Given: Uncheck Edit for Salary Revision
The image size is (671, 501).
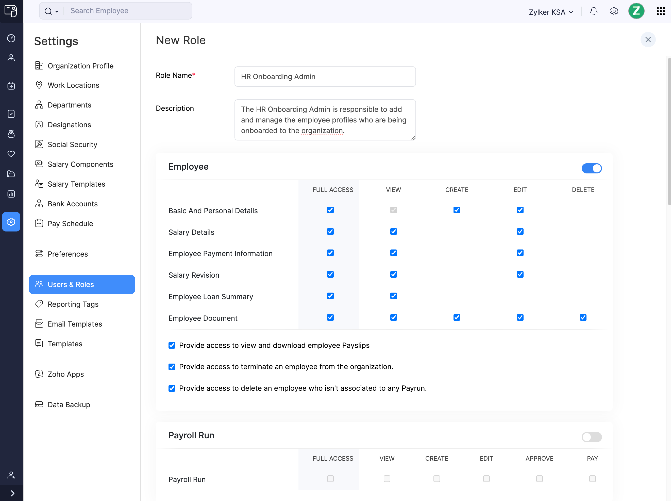Looking at the screenshot, I should pos(520,274).
